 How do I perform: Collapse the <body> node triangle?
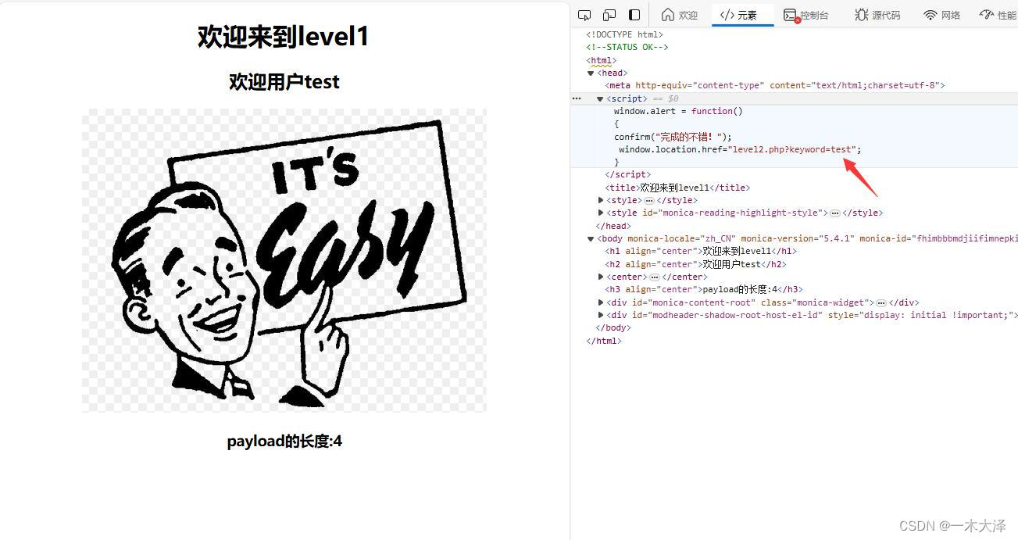pyautogui.click(x=591, y=238)
